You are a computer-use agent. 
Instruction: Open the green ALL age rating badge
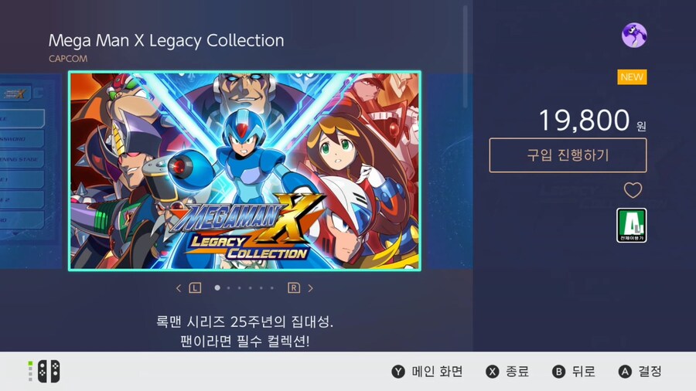click(x=631, y=226)
